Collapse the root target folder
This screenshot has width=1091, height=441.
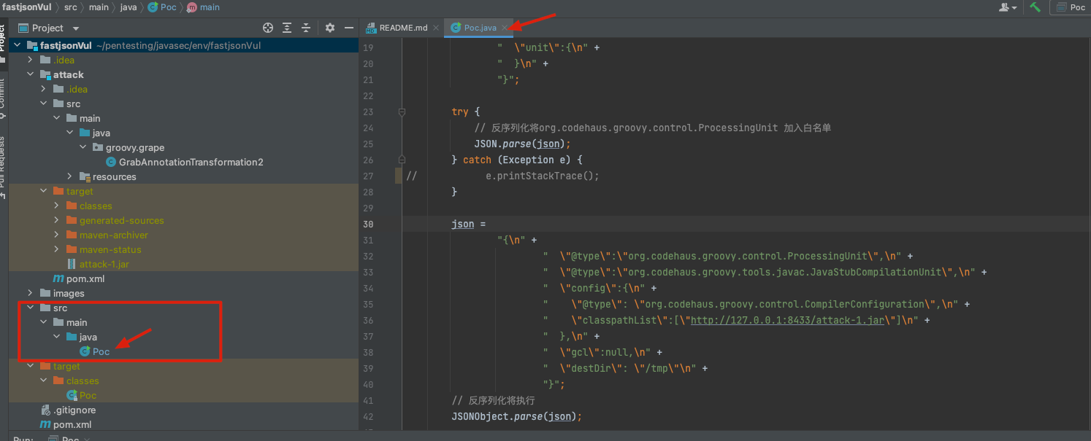tap(30, 366)
